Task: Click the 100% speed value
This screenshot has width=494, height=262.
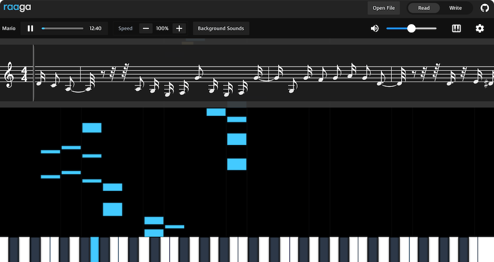Action: pyautogui.click(x=162, y=28)
